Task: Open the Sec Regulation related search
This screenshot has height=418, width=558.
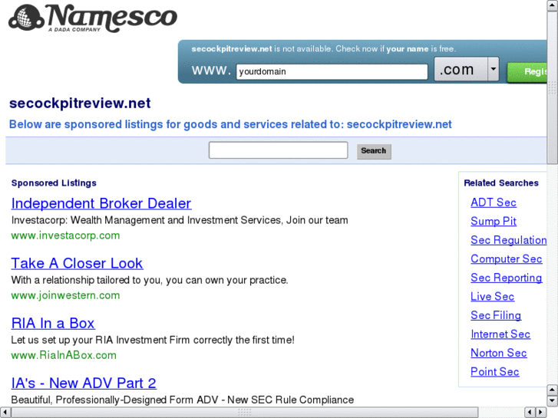Action: 509,240
